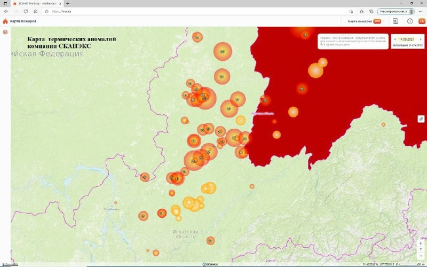The image size is (427, 267).
Task: Click the Усть-Илимск city label
Action: click(x=112, y=209)
